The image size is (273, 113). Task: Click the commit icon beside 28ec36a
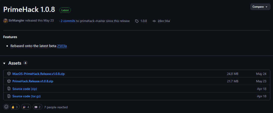(x=154, y=21)
